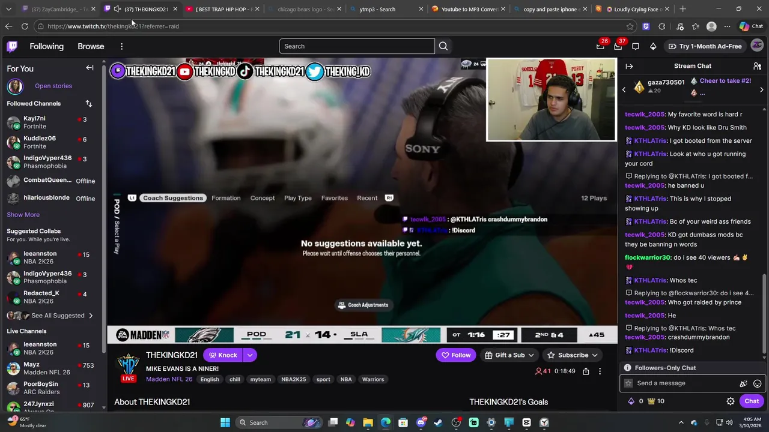
Task: Click the Cheer to take #2! link
Action: tap(725, 81)
